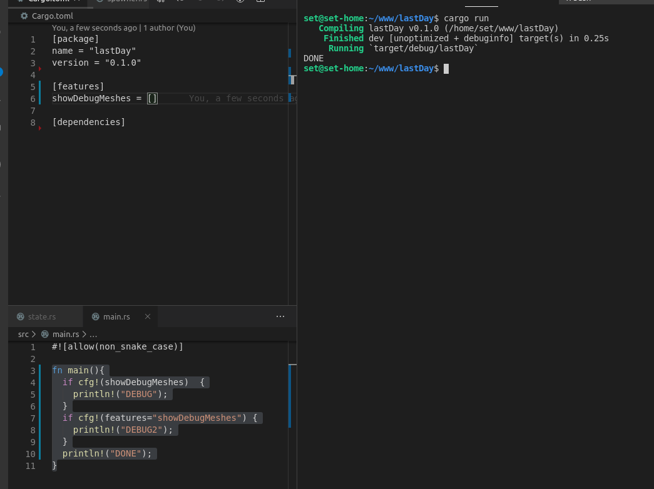Viewport: 654px width, 489px height.
Task: Click line number 10 in the main.rs gutter
Action: point(31,455)
